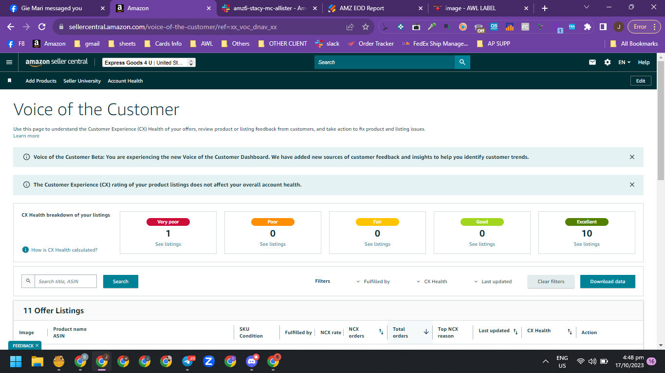Sort by the NCX orders column arrows
Screen dimensions: 665x373
coord(381,332)
